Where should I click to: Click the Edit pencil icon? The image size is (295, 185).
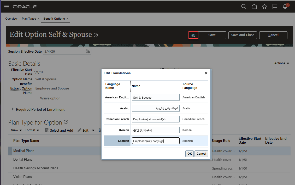(79, 130)
